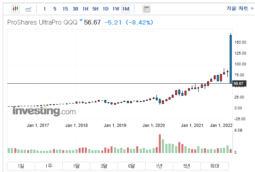This screenshot has height=172, width=255.
Task: Click the ProShares UltraPro QQQ title
Action: click(x=42, y=22)
